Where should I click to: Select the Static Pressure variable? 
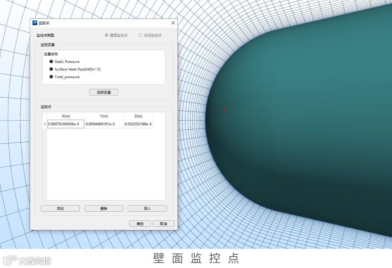pyautogui.click(x=67, y=62)
